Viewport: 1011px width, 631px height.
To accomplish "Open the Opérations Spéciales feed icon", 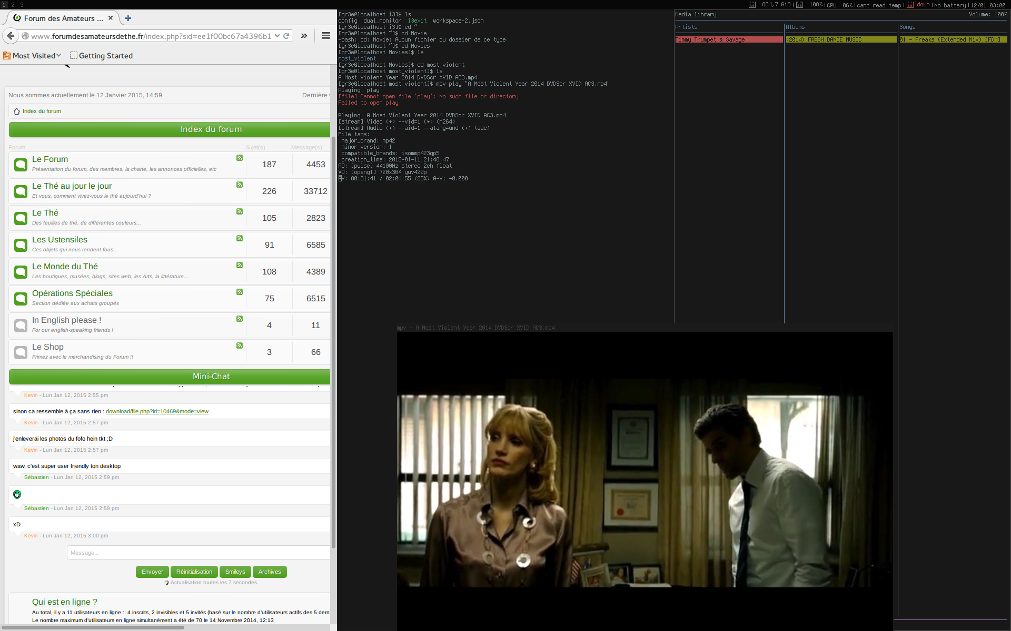I will (240, 292).
